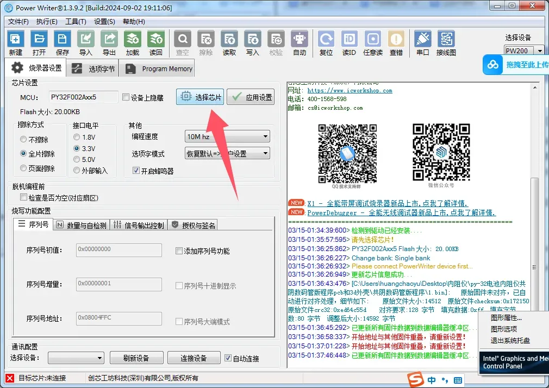Click 图形属性... in the tray menu
Viewport: 549px width, 388px height.
pos(506,317)
